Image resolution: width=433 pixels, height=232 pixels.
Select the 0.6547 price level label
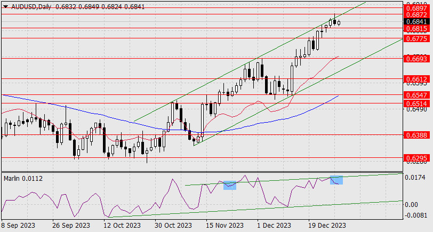[417, 95]
